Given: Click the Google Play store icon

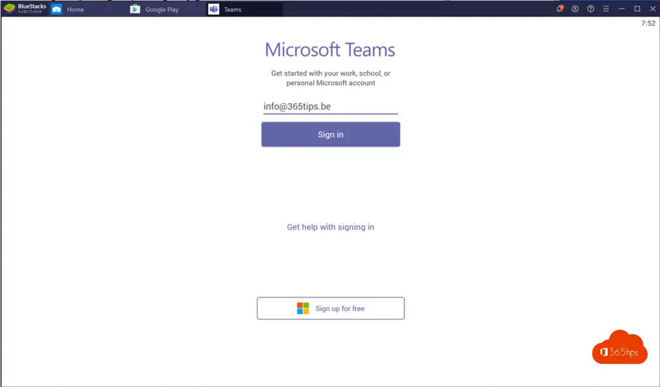Looking at the screenshot, I should (135, 10).
